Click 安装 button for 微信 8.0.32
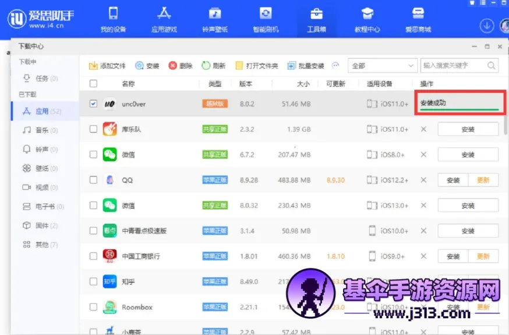This screenshot has height=335, width=509. click(468, 206)
